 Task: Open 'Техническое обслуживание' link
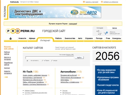pos(71,78)
